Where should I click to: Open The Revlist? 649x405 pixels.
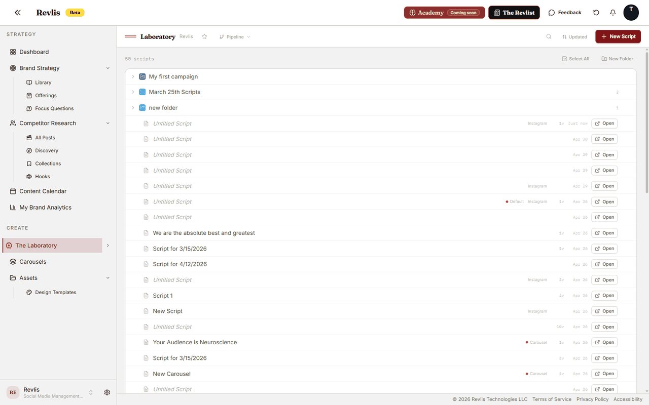coord(514,13)
